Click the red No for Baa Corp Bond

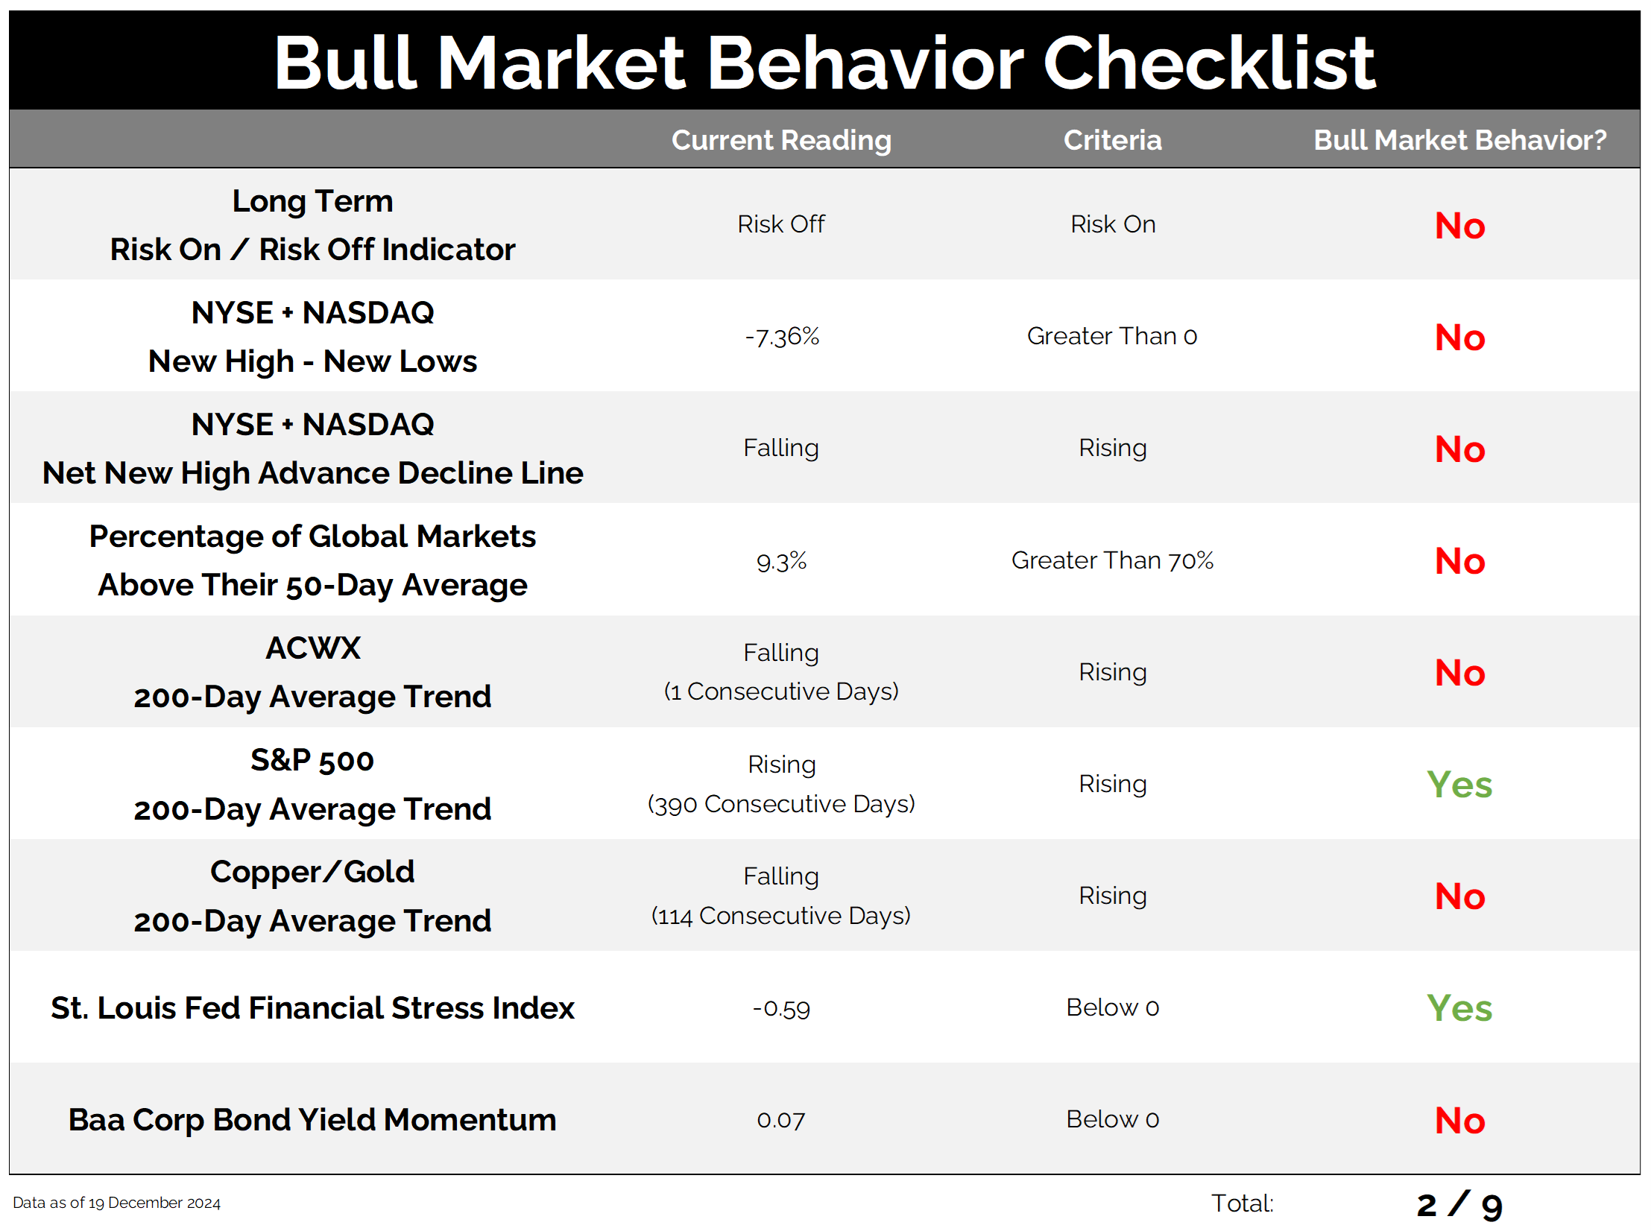click(1459, 1121)
